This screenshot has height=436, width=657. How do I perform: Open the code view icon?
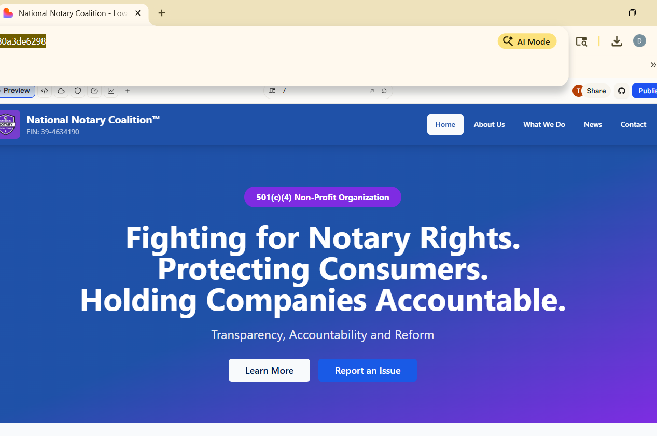tap(45, 91)
